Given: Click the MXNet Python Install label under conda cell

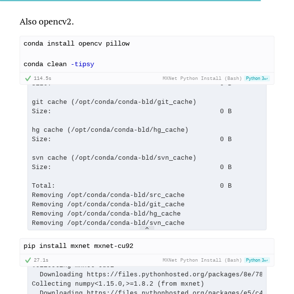Looking at the screenshot, I should coord(202,78).
